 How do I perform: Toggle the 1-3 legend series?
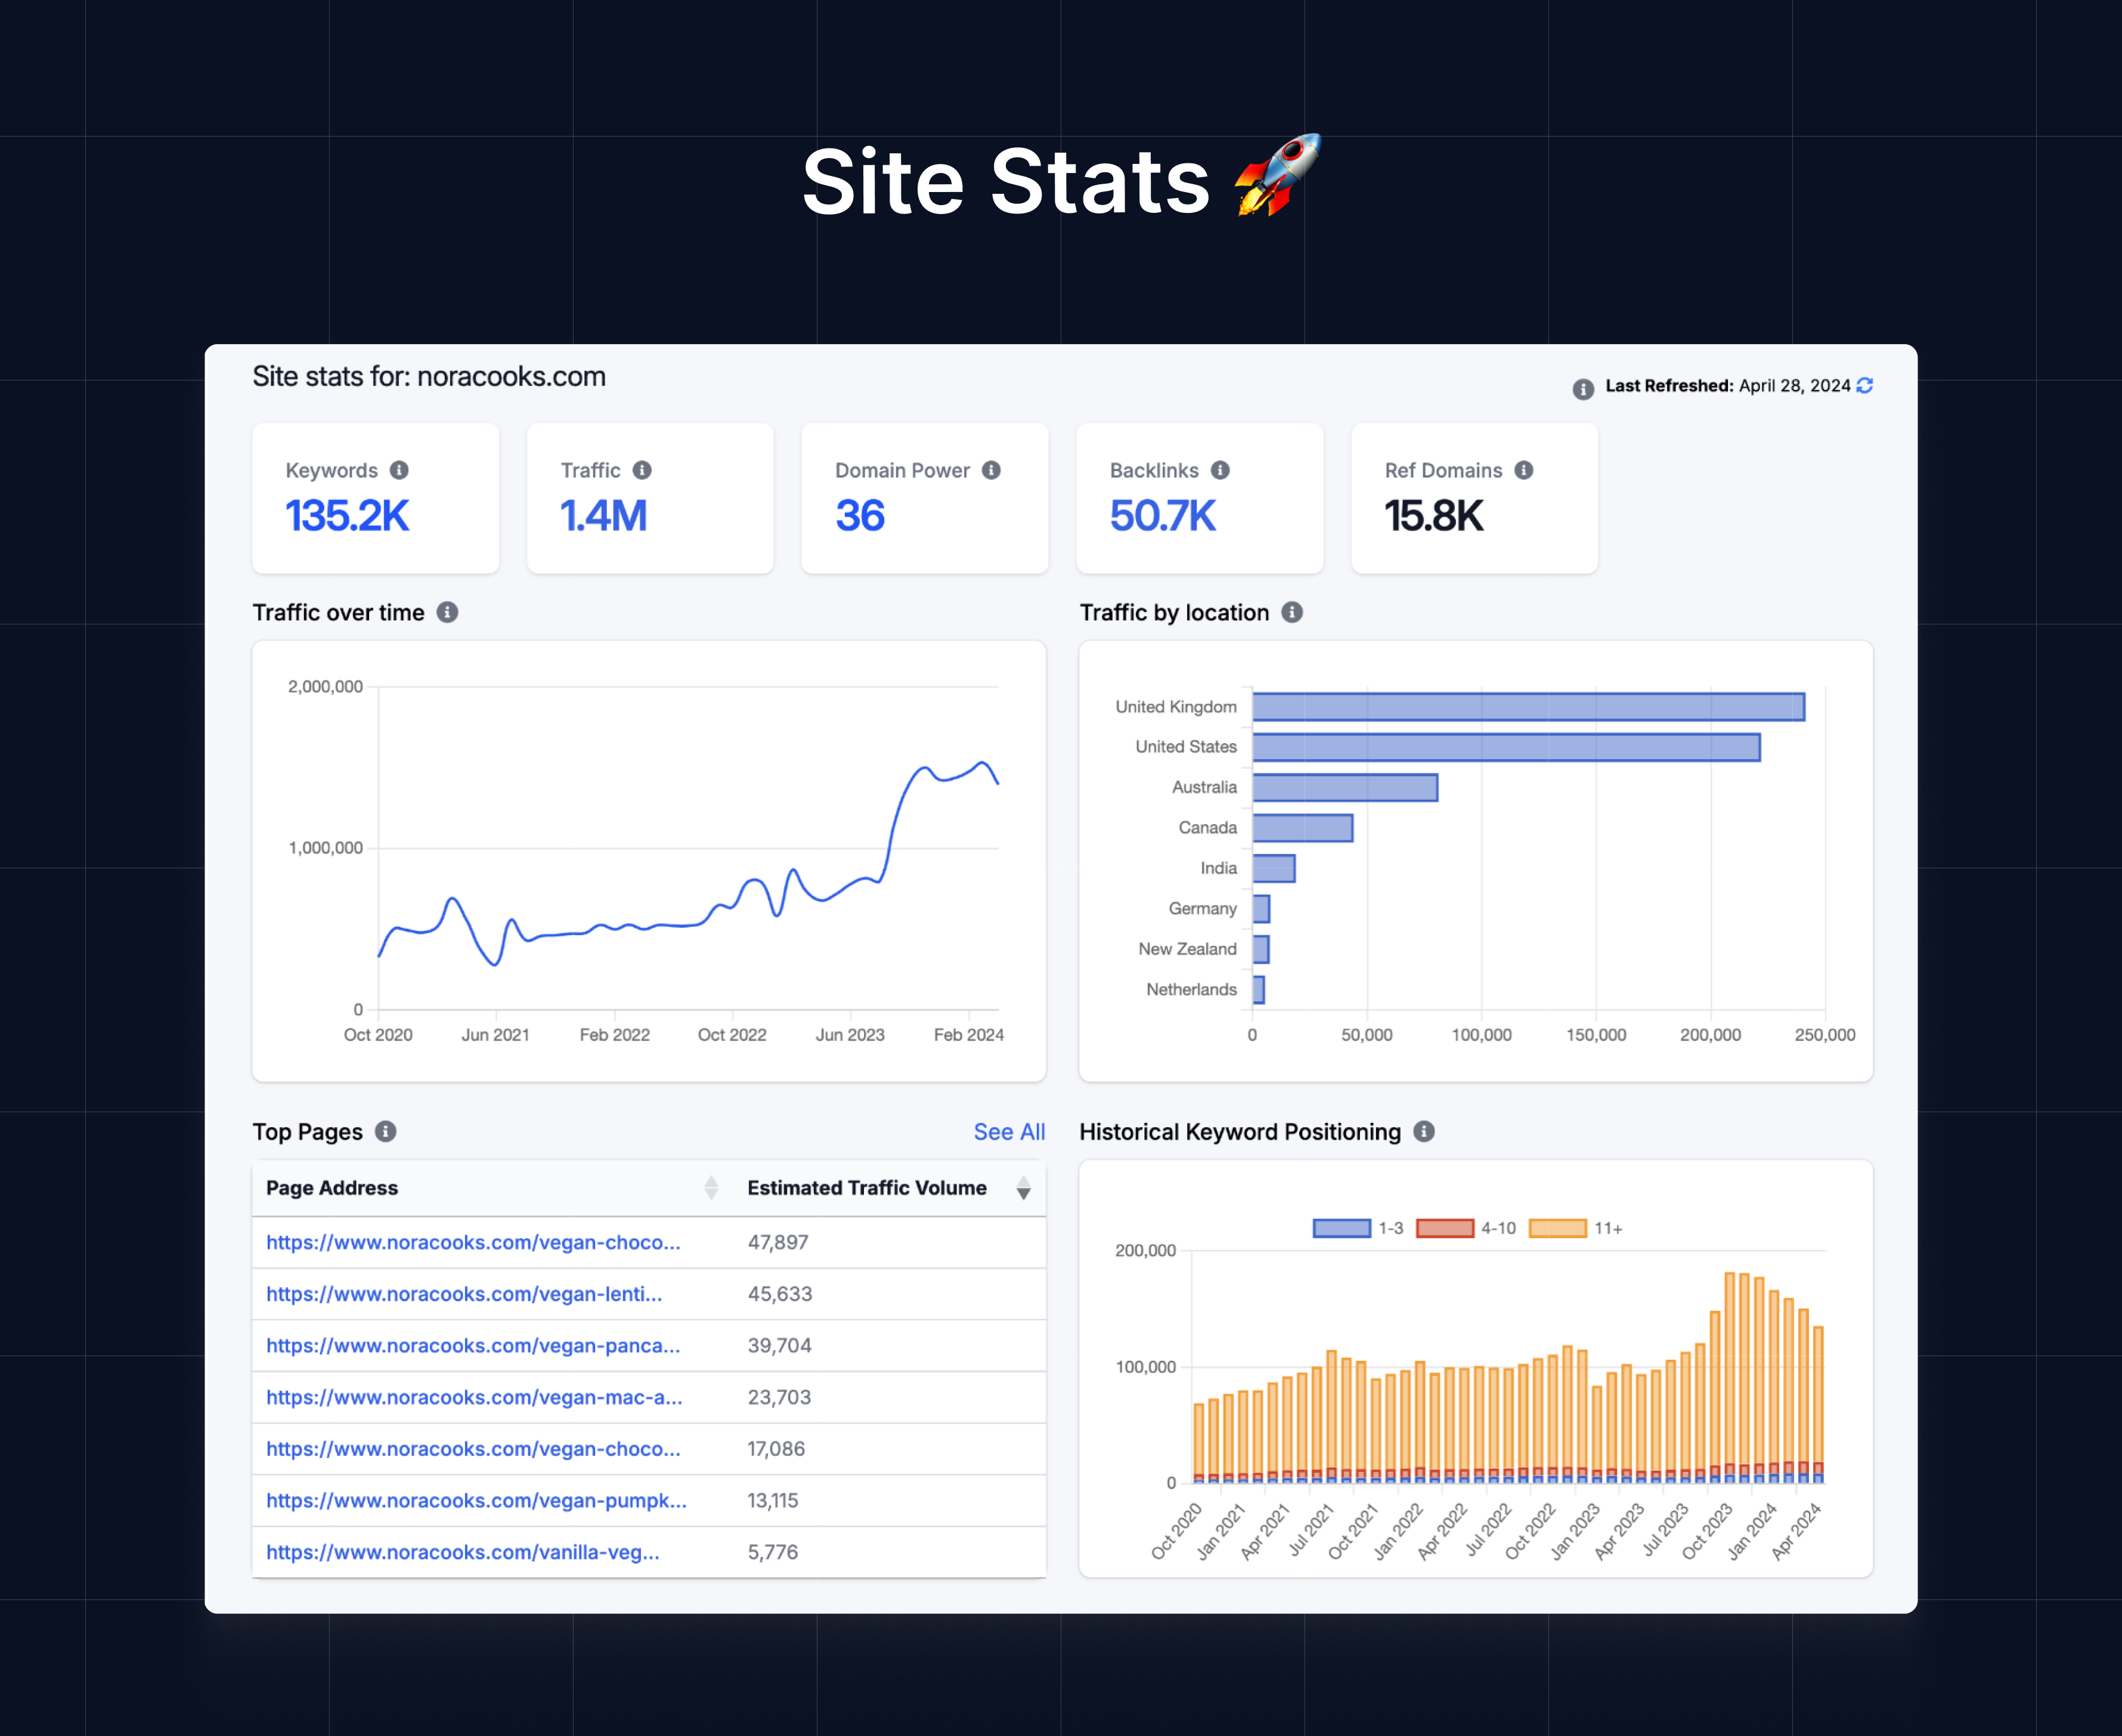click(1358, 1228)
